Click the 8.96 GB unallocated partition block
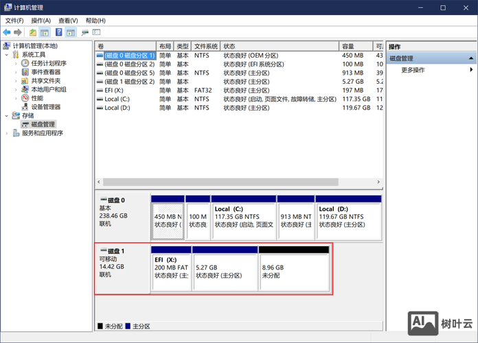The height and width of the screenshot is (343, 478). point(294,268)
